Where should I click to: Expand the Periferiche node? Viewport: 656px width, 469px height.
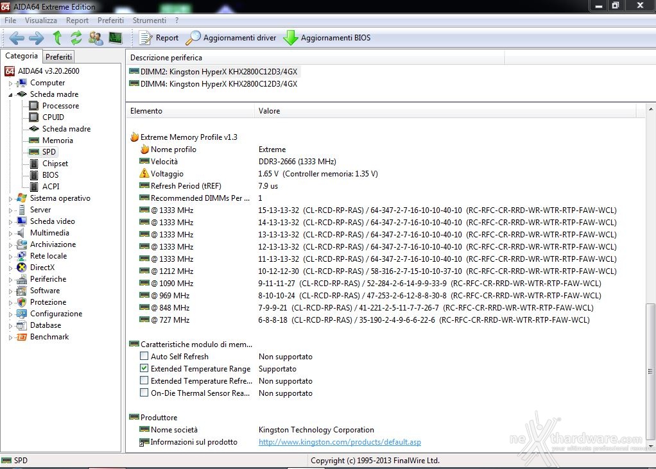(x=10, y=280)
